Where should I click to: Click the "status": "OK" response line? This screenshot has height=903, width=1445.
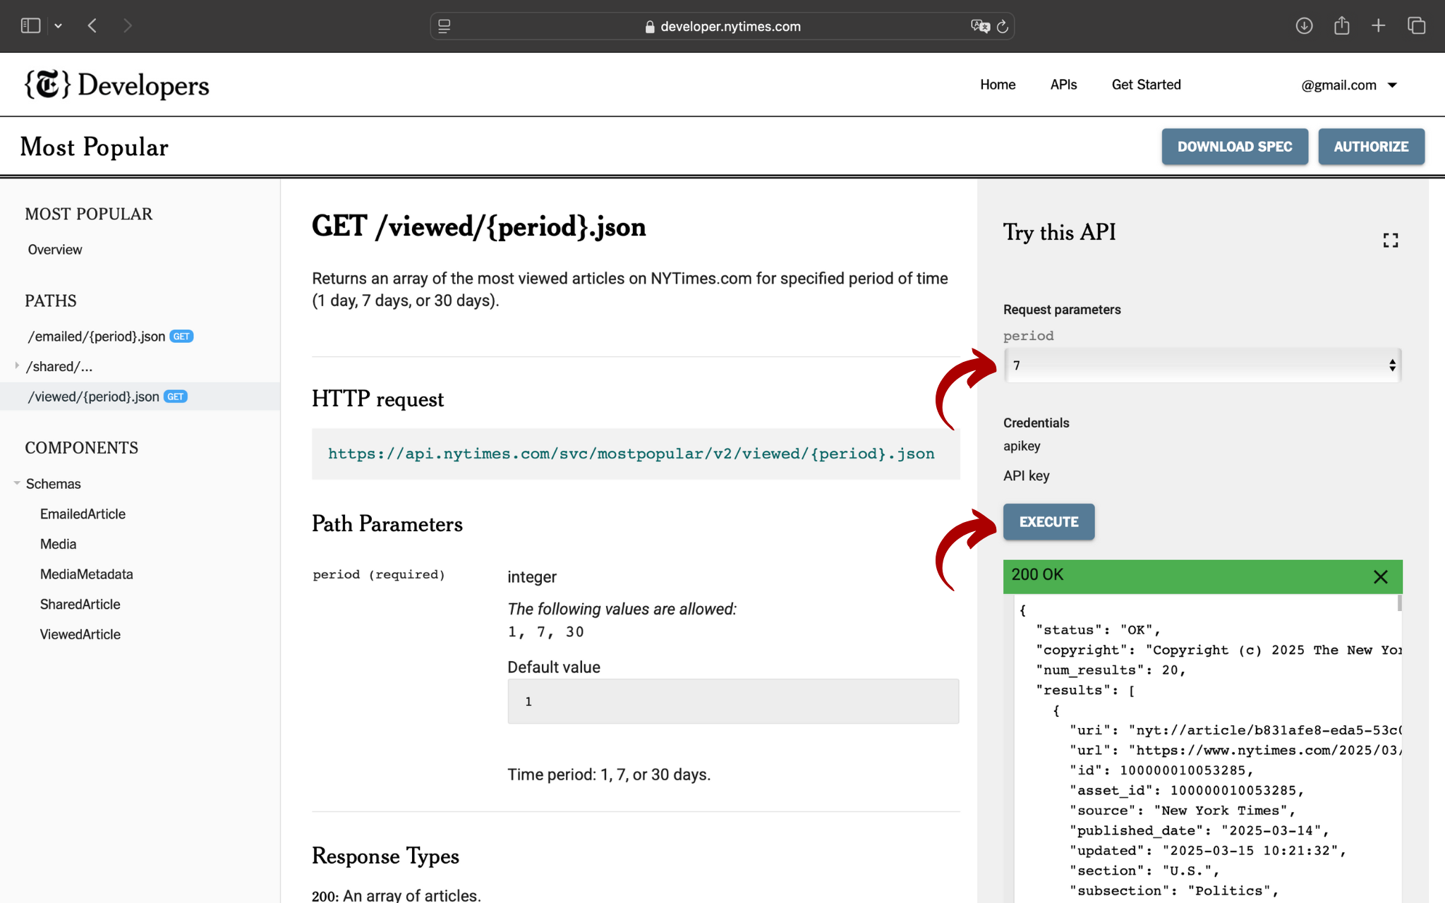click(x=1098, y=630)
